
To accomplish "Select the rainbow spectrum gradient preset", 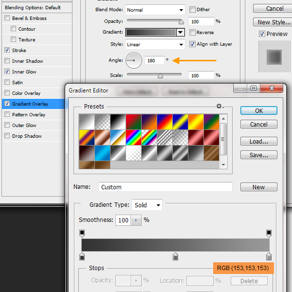I will coord(133,137).
